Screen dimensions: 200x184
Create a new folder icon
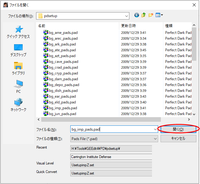(151, 15)
